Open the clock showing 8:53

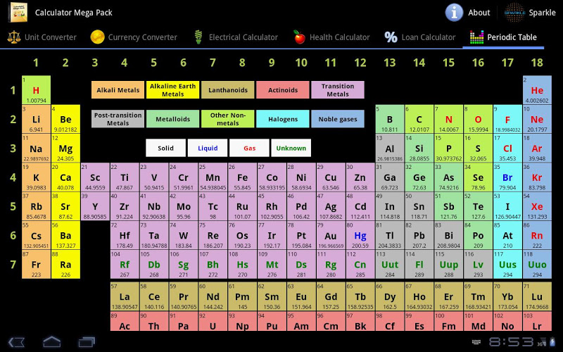click(511, 341)
